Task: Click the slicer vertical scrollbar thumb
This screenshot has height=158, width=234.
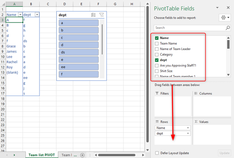Action: click(102, 39)
